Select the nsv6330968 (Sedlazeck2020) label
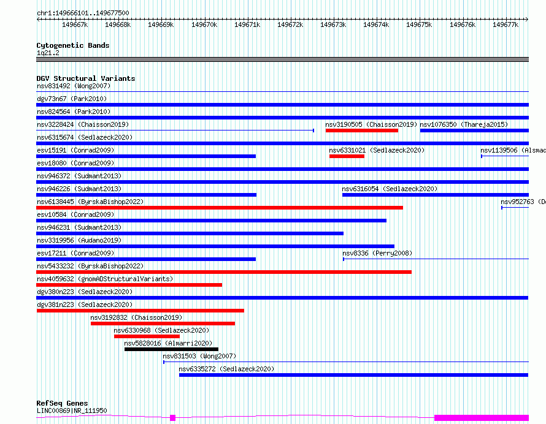This screenshot has width=546, height=424. (161, 330)
